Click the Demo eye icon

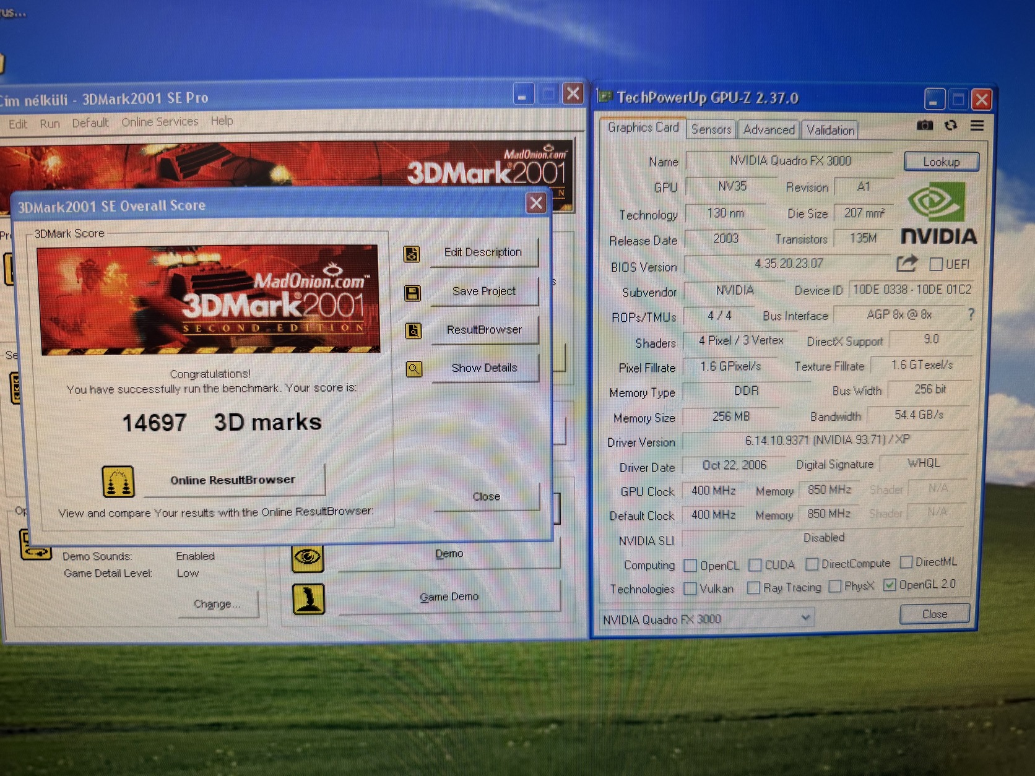(x=308, y=557)
